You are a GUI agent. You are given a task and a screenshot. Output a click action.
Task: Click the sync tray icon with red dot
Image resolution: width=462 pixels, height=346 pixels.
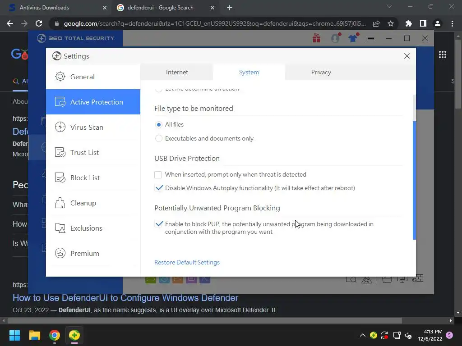(x=384, y=335)
